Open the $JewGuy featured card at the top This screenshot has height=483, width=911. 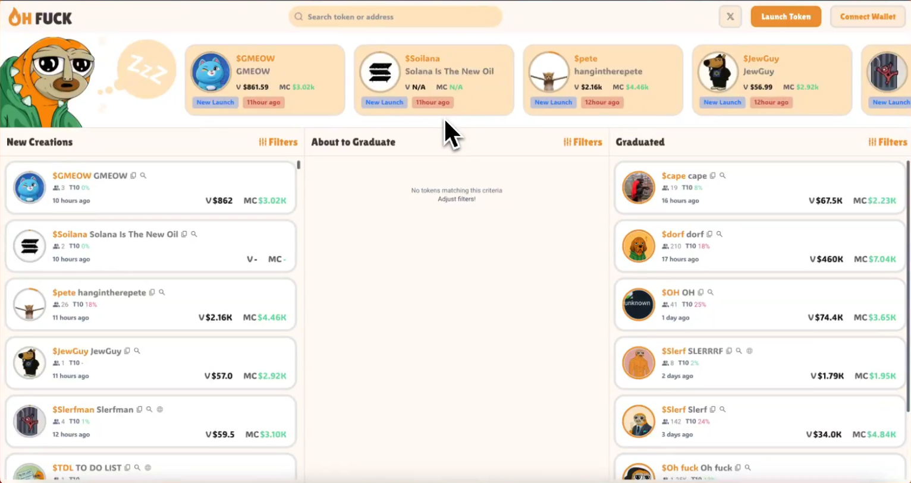(771, 80)
